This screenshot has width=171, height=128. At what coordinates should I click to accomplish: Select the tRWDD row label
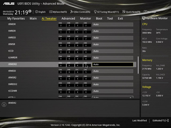[x=12, y=71]
